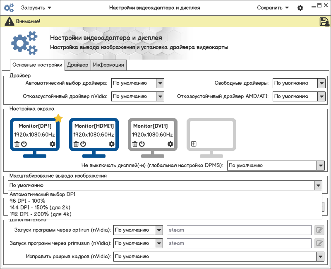Open the settings gear next to Сохранить
This screenshot has height=269, width=331.
pyautogui.click(x=300, y=8)
